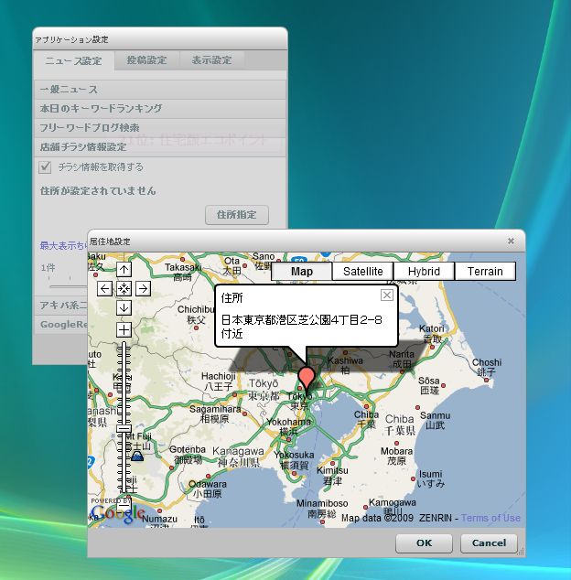Expand the フリーワードブログ検索 section
The image size is (571, 580).
tap(160, 128)
